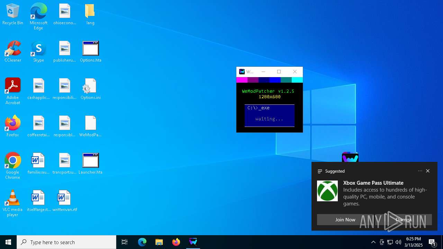Select the cashapplic... image file
Screen dimensions: 443x249
coord(38,89)
